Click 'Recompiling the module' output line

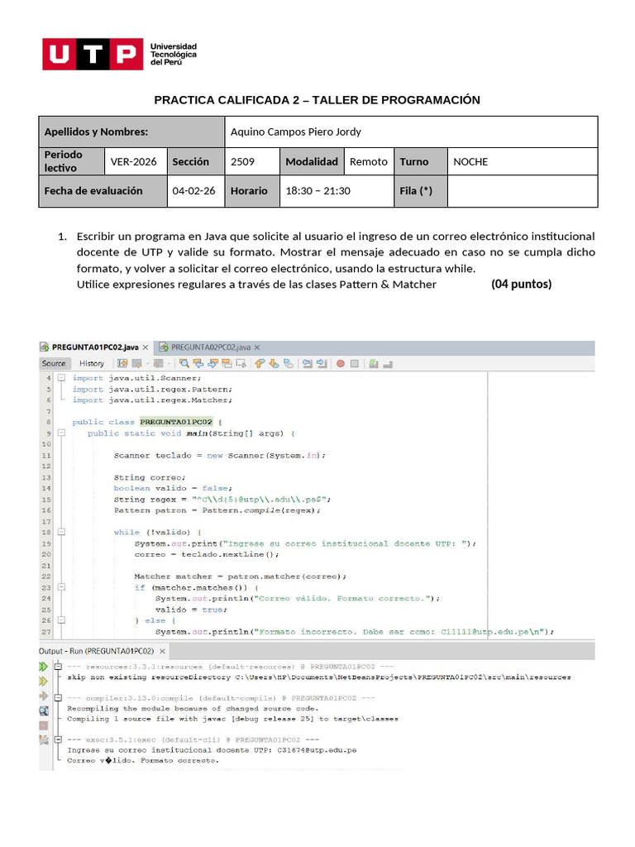tap(193, 708)
